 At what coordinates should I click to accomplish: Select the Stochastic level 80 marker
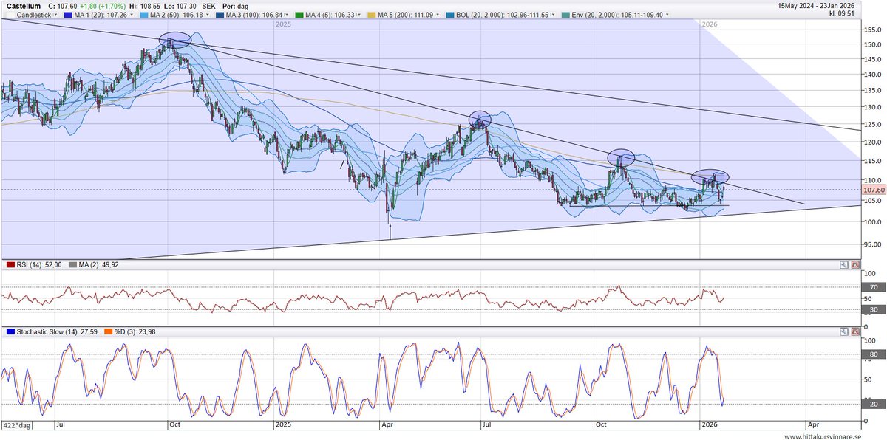tap(872, 355)
